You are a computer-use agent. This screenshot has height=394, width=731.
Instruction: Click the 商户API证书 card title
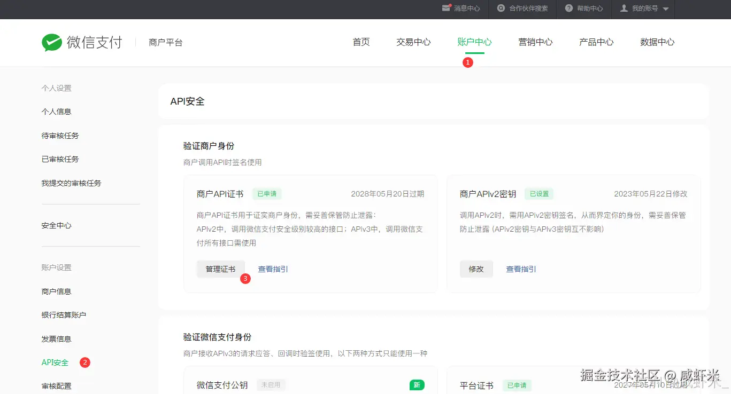click(x=220, y=194)
